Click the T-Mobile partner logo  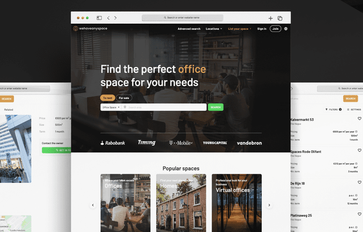tap(180, 143)
